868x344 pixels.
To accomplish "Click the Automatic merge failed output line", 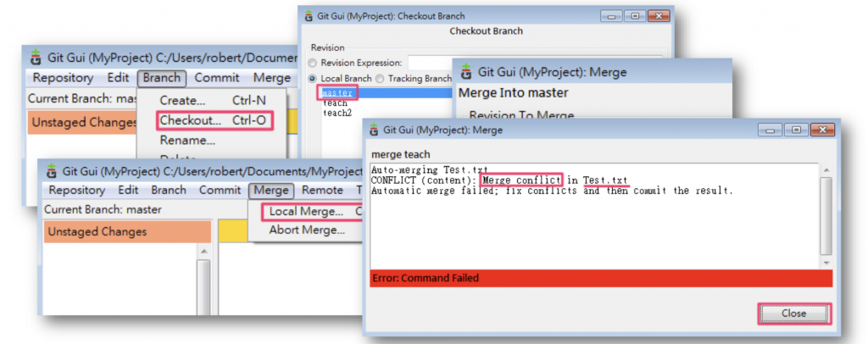I will (x=553, y=191).
